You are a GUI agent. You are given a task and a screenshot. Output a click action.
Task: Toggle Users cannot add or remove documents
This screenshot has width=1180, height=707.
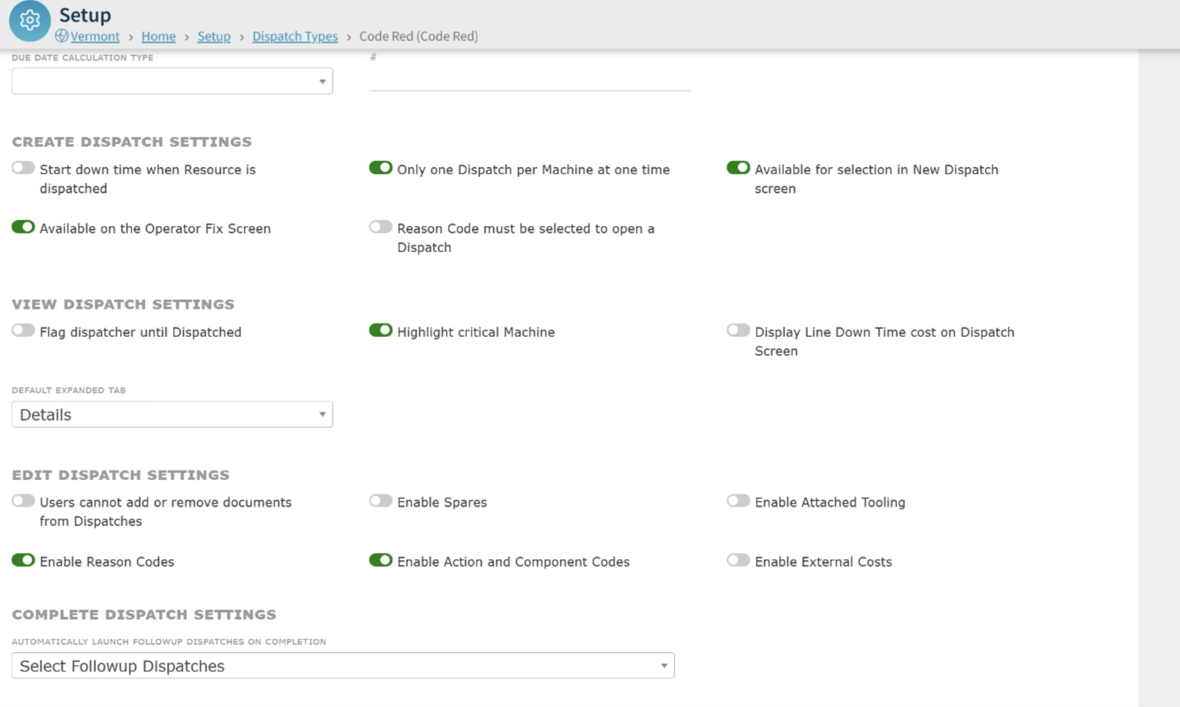pyautogui.click(x=23, y=501)
